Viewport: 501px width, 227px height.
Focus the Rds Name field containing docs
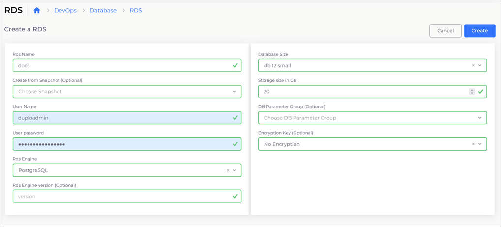(127, 65)
